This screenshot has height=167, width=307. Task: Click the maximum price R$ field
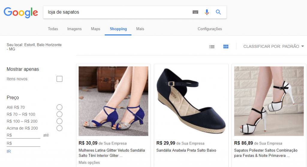[23, 143]
